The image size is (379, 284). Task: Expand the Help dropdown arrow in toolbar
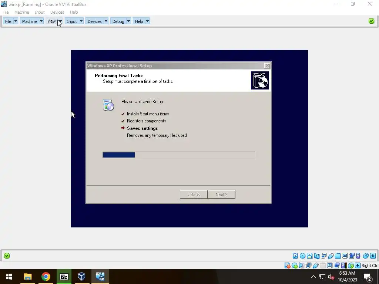[147, 21]
